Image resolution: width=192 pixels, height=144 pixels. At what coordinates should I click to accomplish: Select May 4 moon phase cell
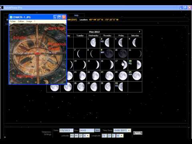click(135, 42)
